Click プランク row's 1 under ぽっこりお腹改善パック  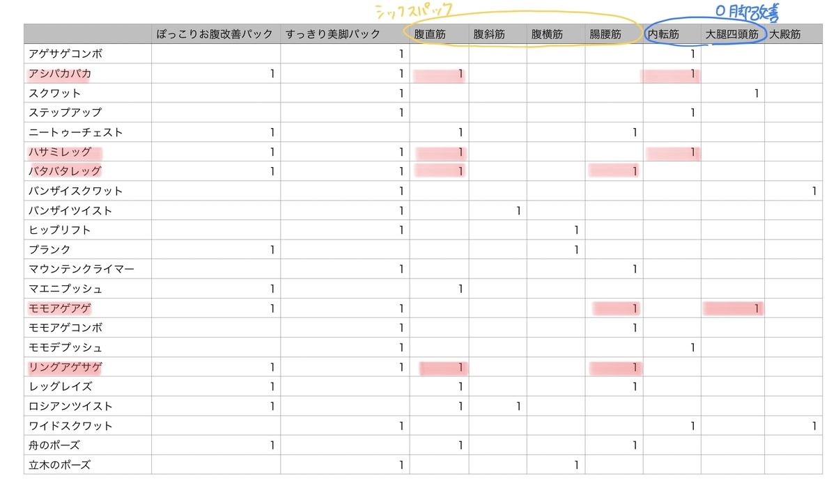point(272,249)
